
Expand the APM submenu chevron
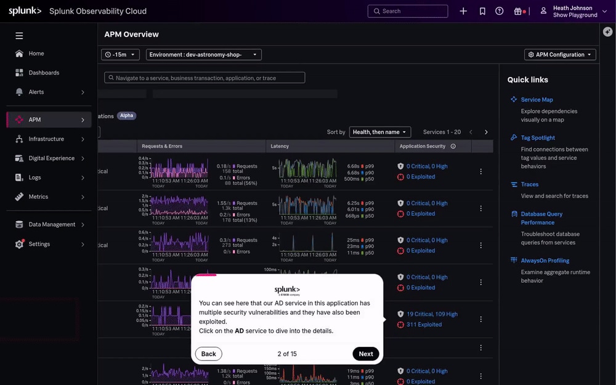[x=83, y=120]
